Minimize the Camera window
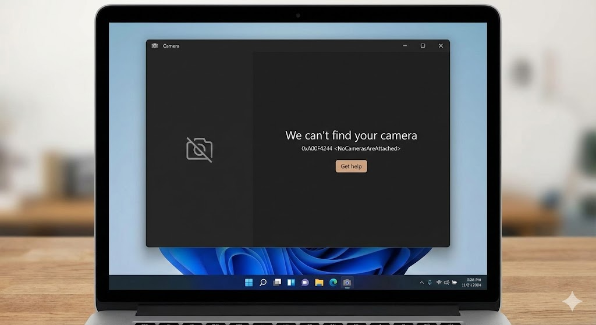This screenshot has height=325, width=596. [x=405, y=46]
